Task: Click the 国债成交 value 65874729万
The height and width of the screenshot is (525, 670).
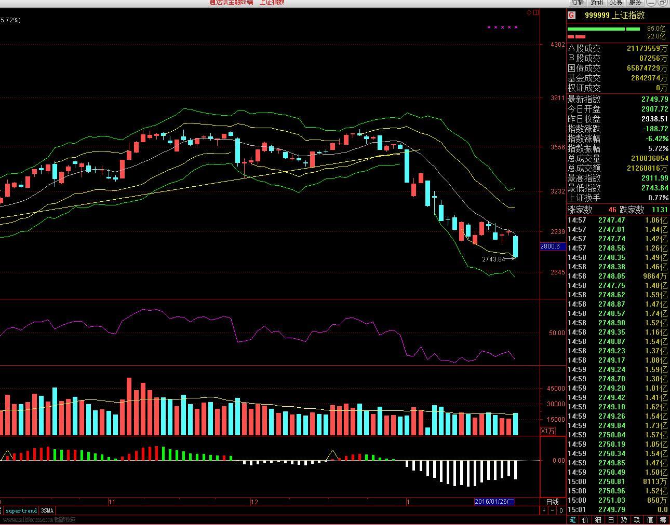Action: coord(648,68)
